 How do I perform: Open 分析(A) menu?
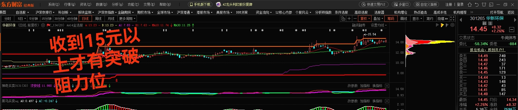pos(117,4)
